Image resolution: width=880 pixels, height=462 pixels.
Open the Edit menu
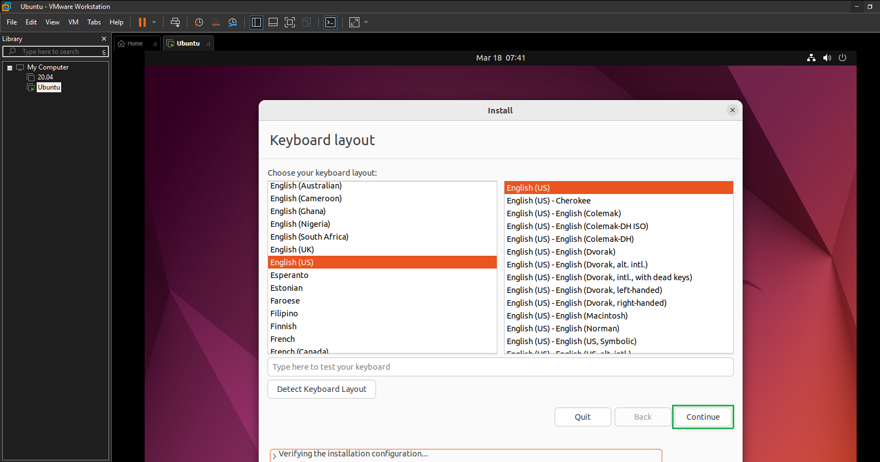(x=31, y=22)
